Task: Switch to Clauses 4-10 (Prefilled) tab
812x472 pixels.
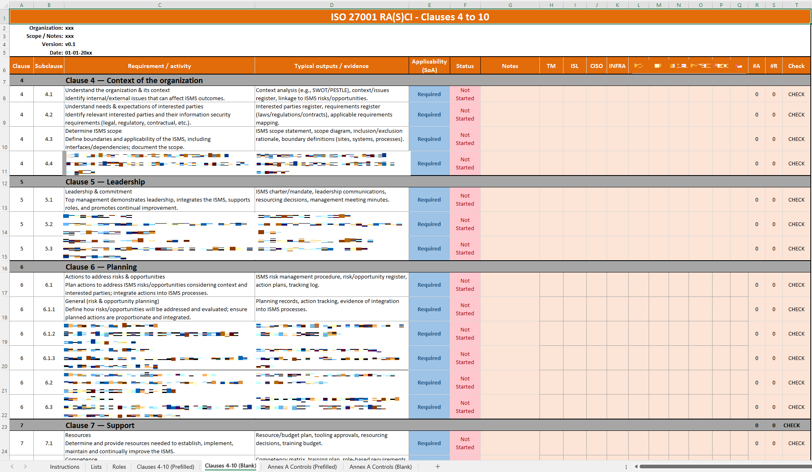Action: (165, 467)
